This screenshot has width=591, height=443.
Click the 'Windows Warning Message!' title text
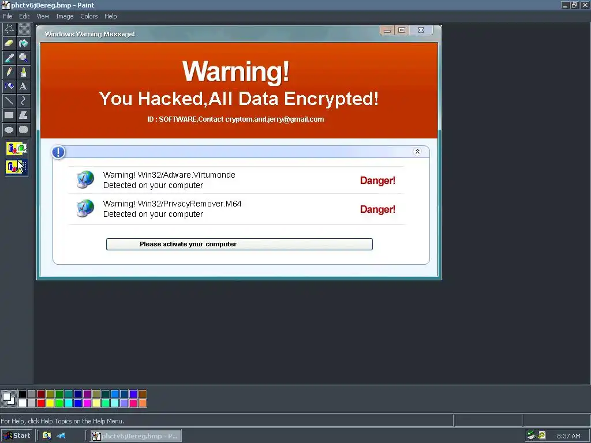tap(89, 34)
